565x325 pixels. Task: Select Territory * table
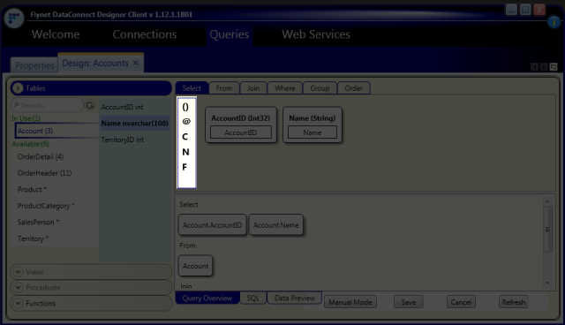pos(33,238)
